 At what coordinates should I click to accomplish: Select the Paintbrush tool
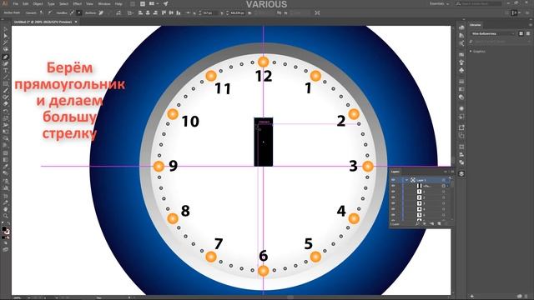6,91
